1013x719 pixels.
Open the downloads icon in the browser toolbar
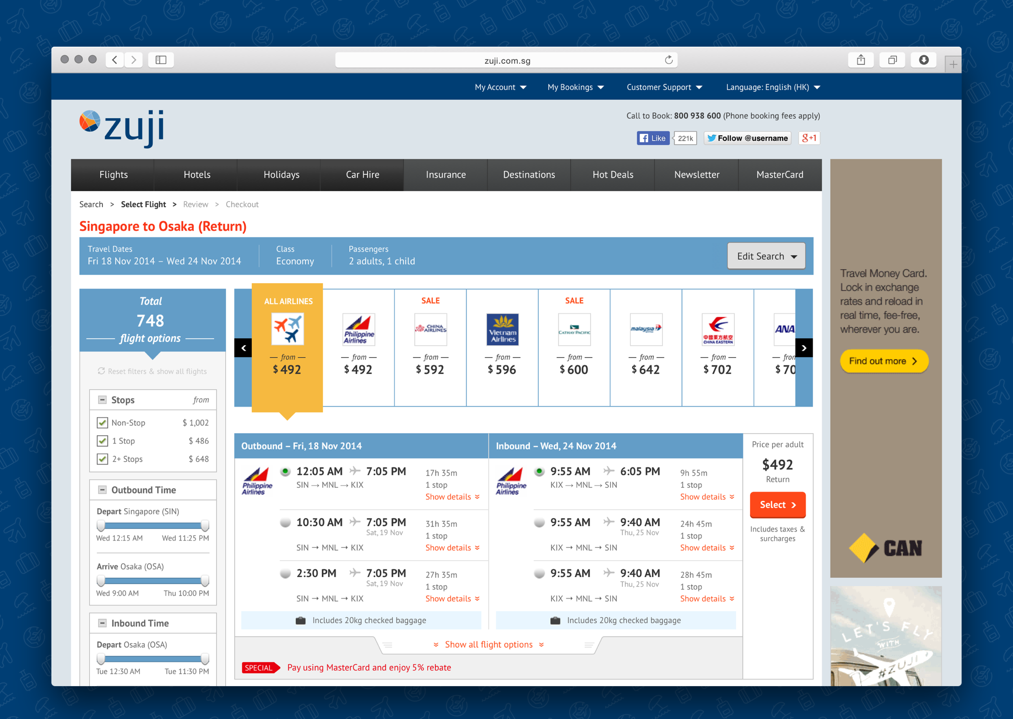point(924,60)
